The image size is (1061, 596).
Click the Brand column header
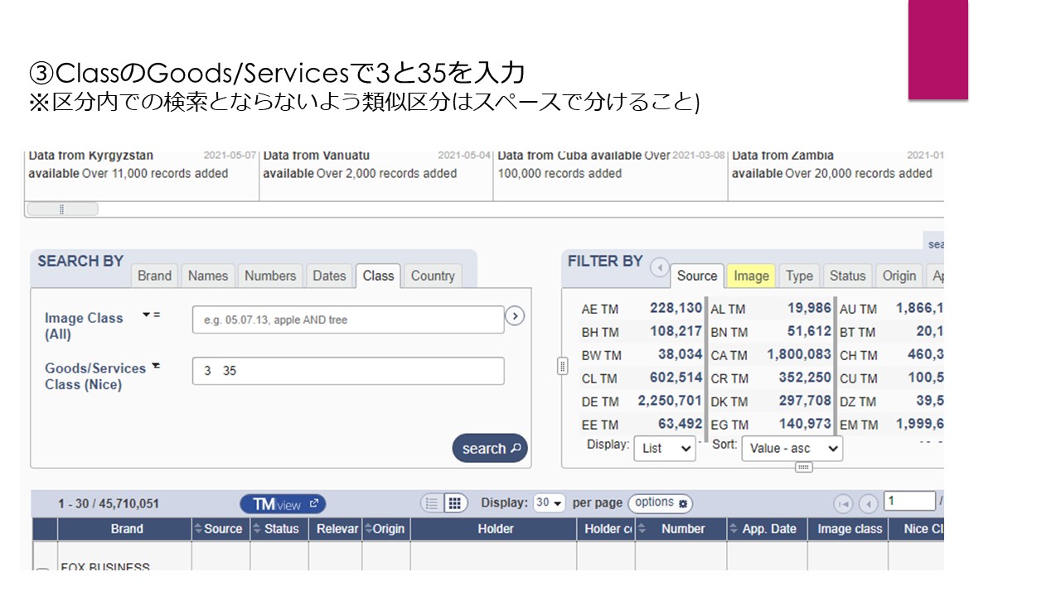click(126, 529)
